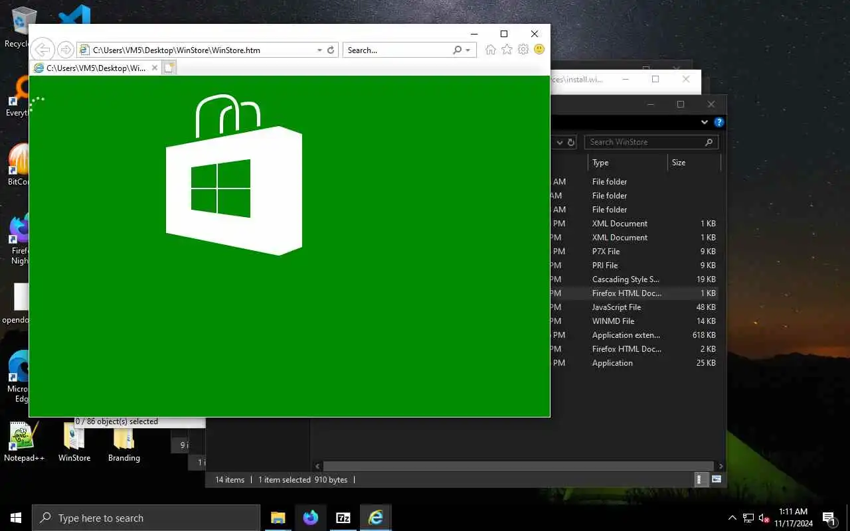Select the JavaScript File row

(x=634, y=307)
